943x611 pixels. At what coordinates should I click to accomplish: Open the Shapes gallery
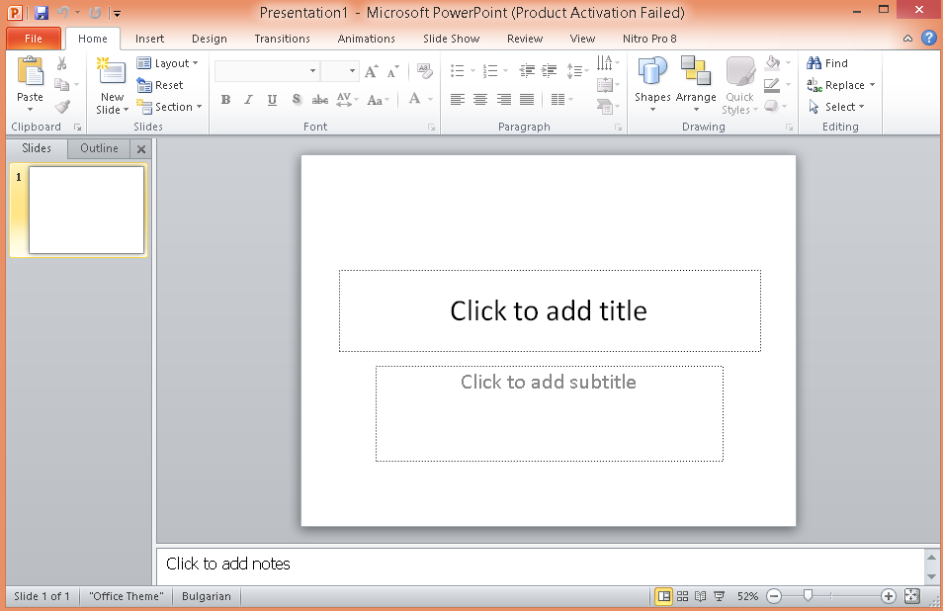tap(652, 74)
